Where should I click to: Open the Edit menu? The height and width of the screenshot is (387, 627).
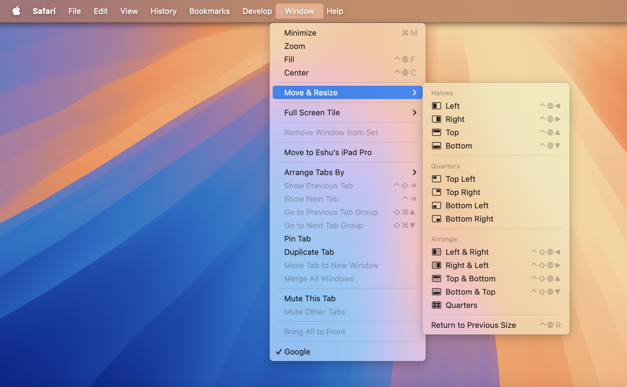100,11
